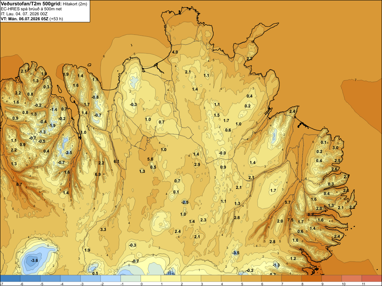The image size is (382, 286).
Task: Pick the legend swatch between 0 and 1
Action: (151, 278)
